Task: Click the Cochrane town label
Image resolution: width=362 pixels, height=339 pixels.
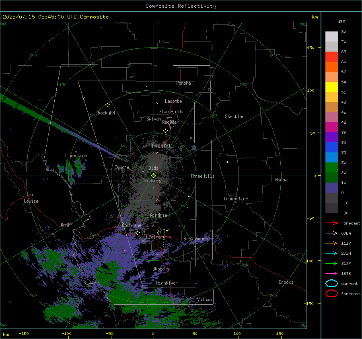Action: coord(132,225)
